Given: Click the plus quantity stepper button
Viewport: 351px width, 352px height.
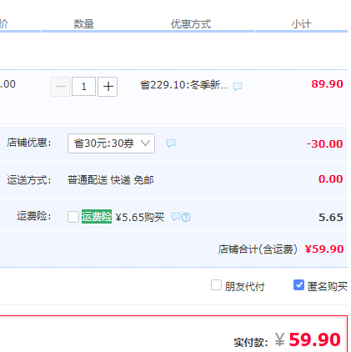Looking at the screenshot, I should (108, 87).
